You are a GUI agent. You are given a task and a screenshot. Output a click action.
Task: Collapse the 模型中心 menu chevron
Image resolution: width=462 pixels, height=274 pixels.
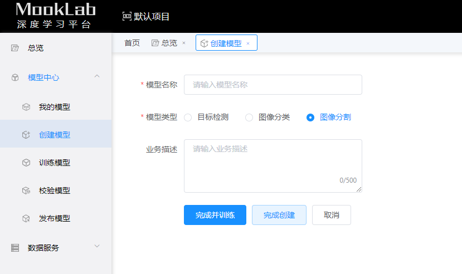click(x=97, y=76)
